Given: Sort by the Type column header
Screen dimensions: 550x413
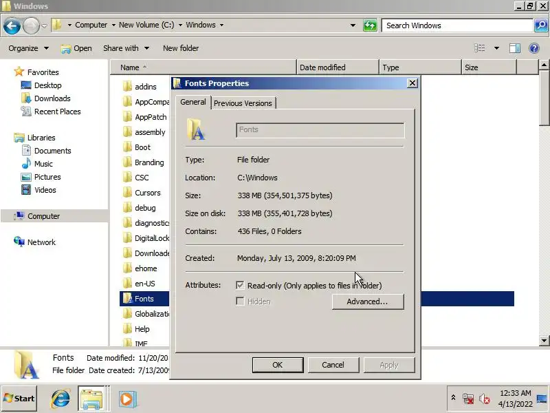Looking at the screenshot, I should click(x=420, y=67).
